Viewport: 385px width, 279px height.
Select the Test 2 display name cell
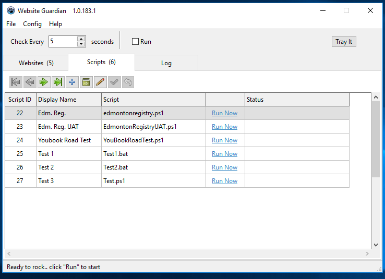(x=69, y=167)
